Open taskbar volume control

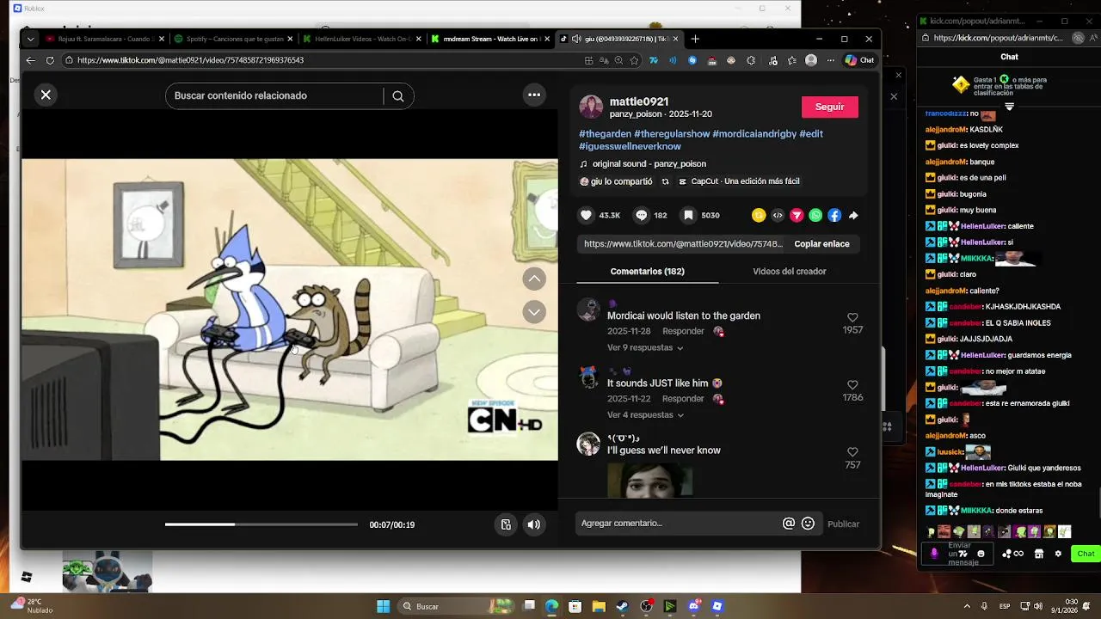tap(1038, 606)
